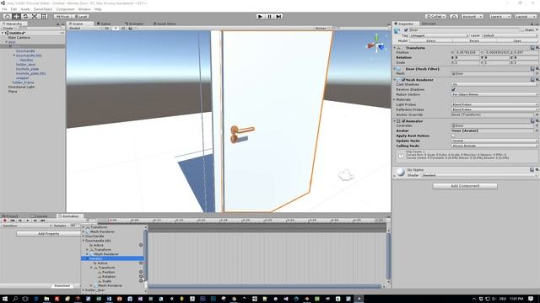Select the Hand tool in the toolbar
The image size is (540, 303).
8,17
